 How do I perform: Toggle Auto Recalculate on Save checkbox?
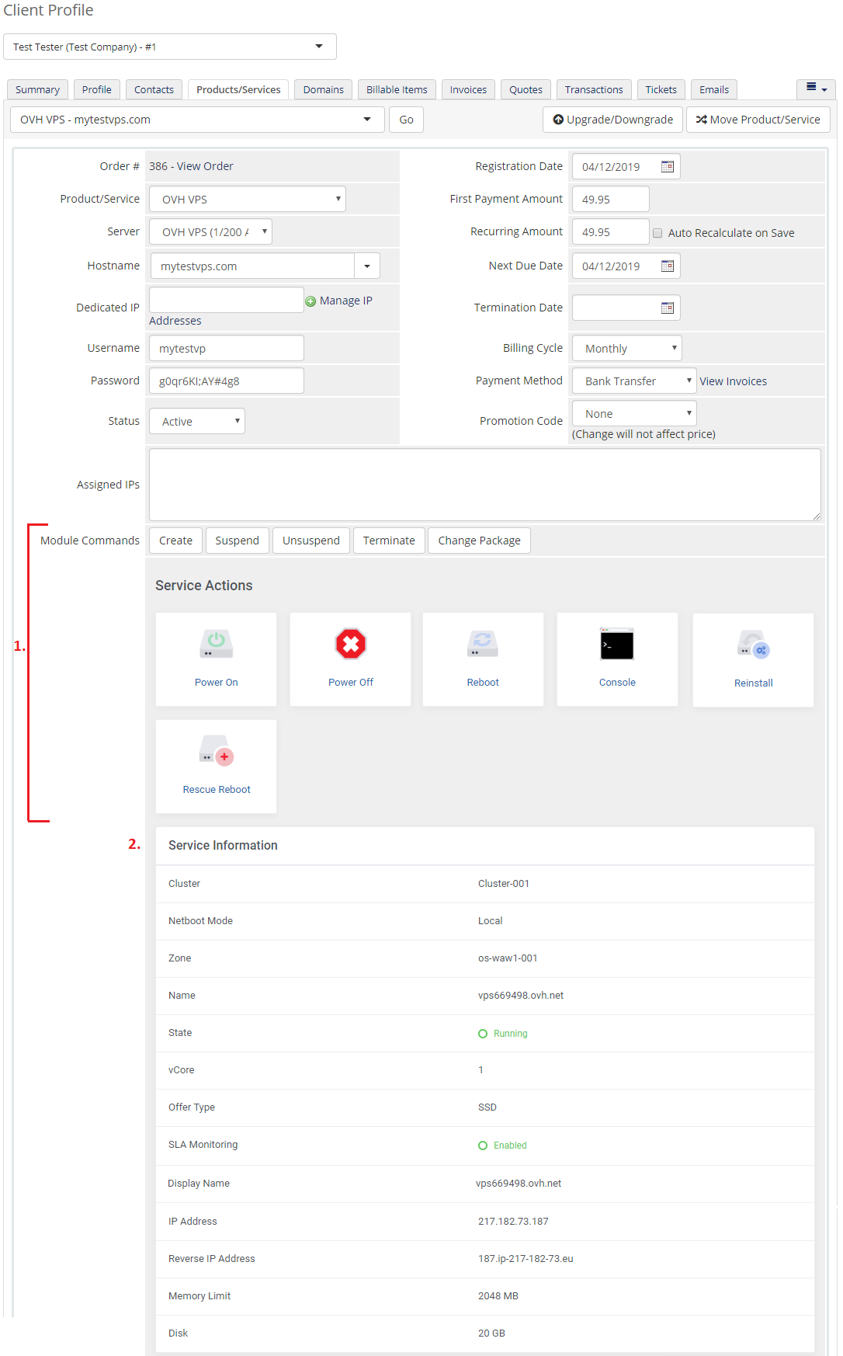pyautogui.click(x=657, y=233)
